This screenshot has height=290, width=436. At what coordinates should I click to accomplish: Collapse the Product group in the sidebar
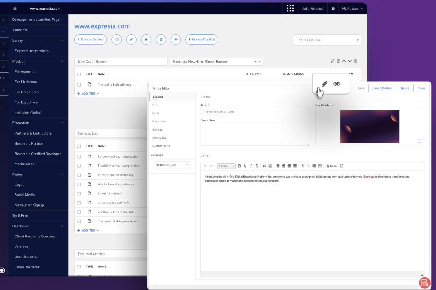click(62, 61)
